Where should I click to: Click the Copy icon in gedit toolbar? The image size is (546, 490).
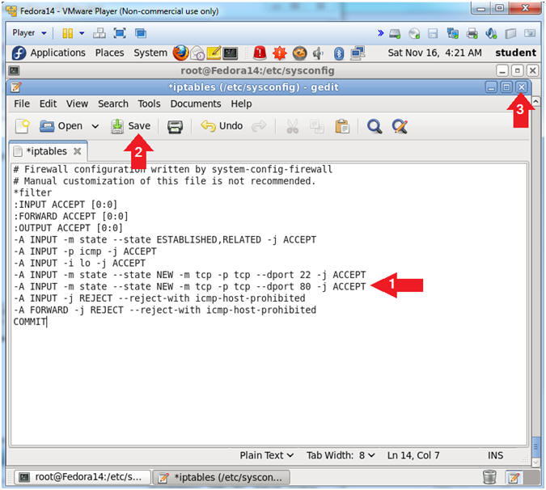[317, 126]
